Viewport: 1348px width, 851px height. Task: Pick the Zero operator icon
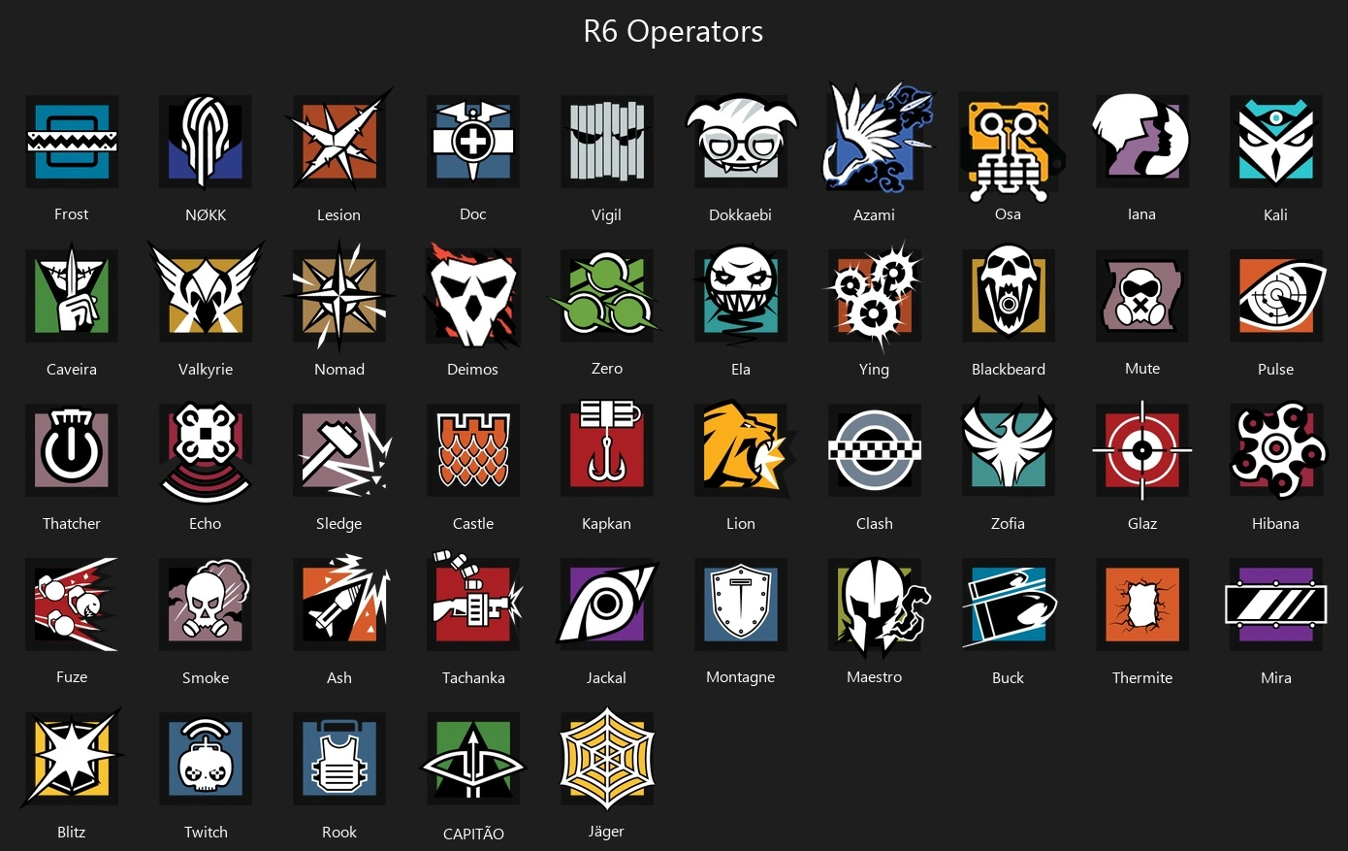pyautogui.click(x=605, y=294)
